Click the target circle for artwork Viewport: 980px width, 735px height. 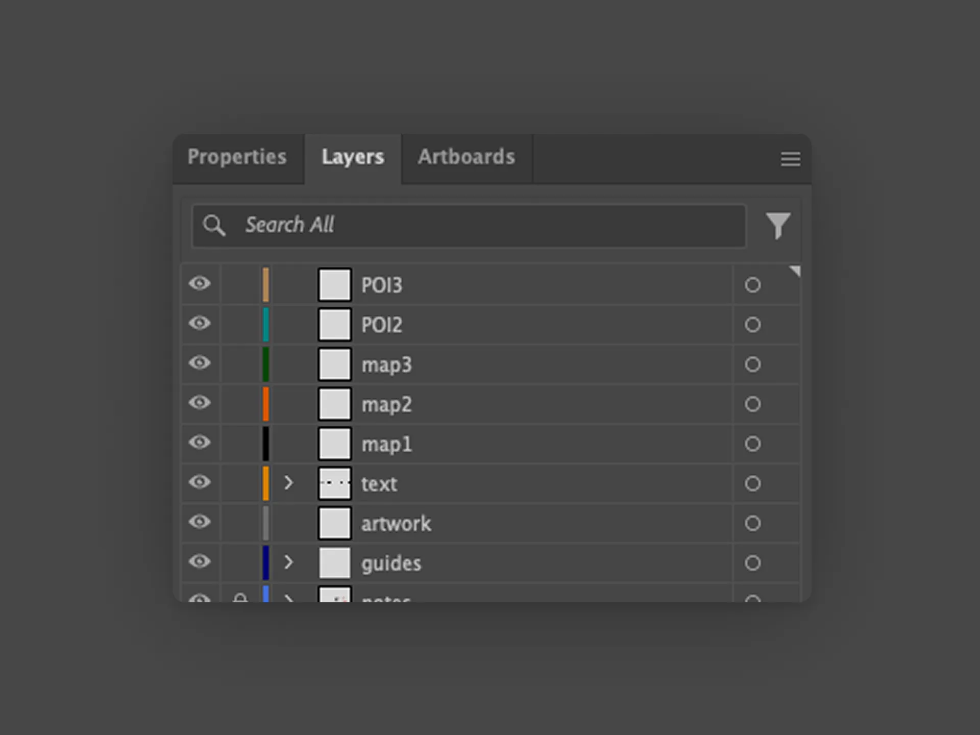pyautogui.click(x=753, y=523)
